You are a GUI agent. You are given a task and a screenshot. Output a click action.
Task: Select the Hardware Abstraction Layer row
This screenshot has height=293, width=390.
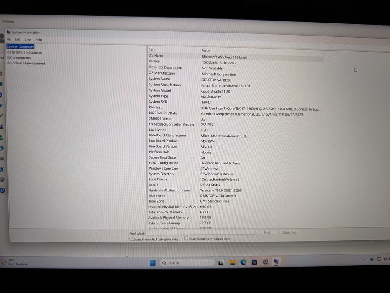tap(235, 190)
